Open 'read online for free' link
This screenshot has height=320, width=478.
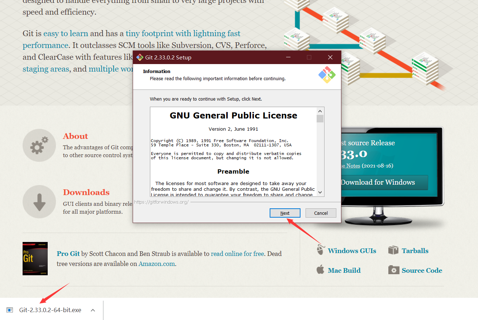(237, 254)
